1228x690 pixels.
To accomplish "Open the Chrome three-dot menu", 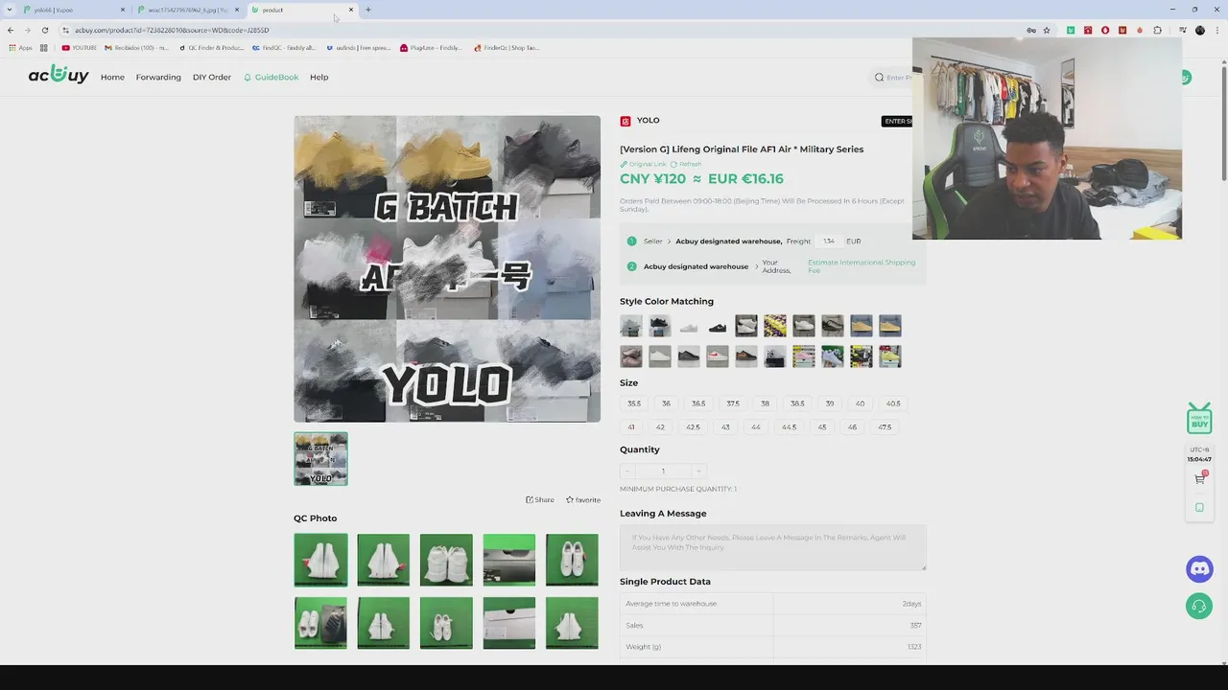I will coord(1216,30).
